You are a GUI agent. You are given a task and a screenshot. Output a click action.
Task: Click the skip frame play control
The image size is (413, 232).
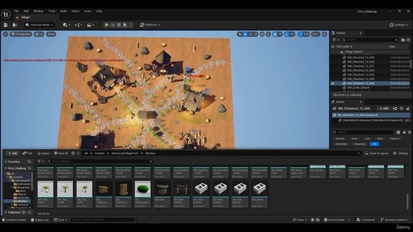point(113,24)
